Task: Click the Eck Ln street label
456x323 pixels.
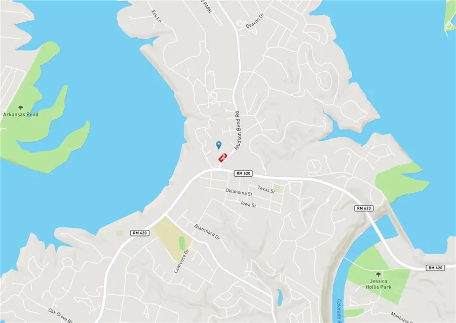Action: click(x=156, y=16)
